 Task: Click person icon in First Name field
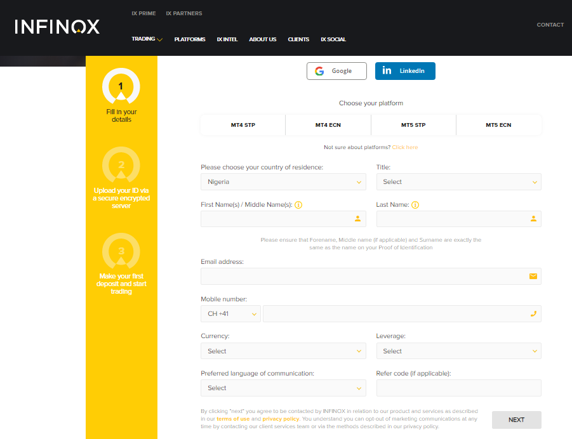click(357, 219)
